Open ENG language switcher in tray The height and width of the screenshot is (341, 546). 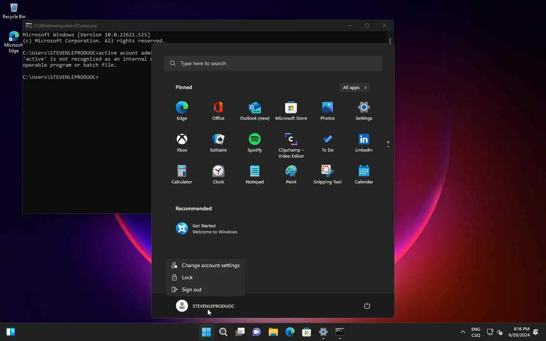(476, 332)
